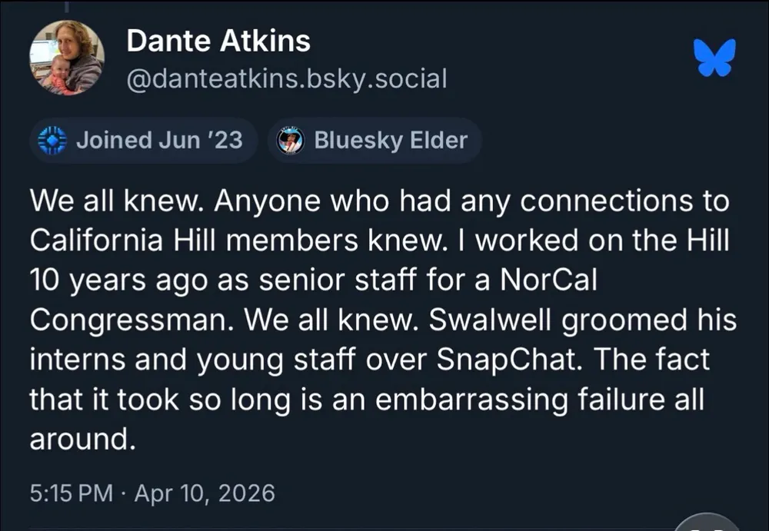The width and height of the screenshot is (769, 531).
Task: Open Dante Atkins' profile avatar photo
Action: 67,58
